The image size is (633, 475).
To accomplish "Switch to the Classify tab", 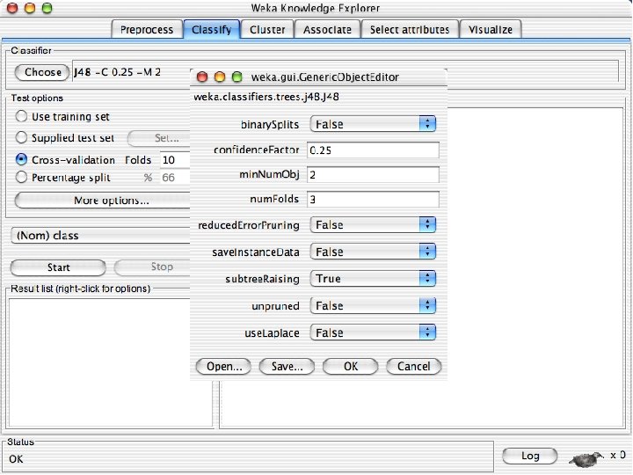I will pyautogui.click(x=212, y=30).
